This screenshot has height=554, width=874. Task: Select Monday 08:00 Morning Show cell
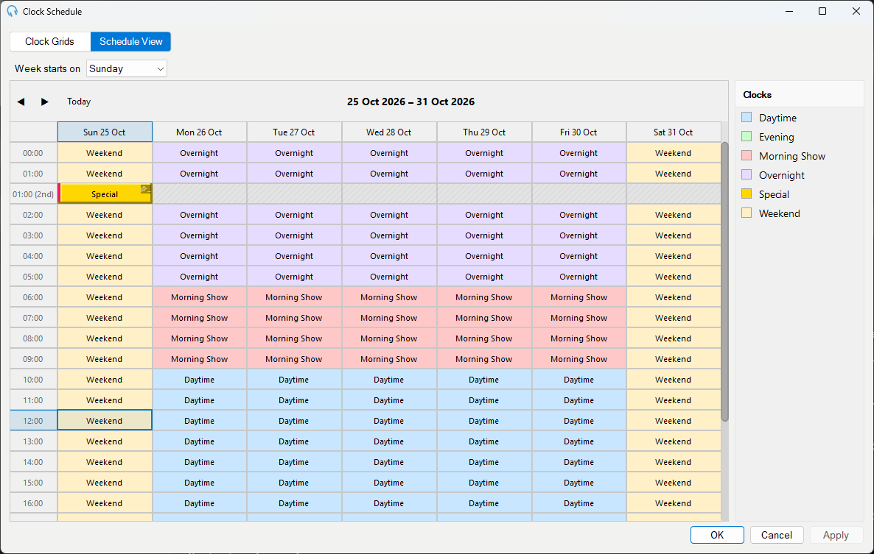pyautogui.click(x=200, y=338)
